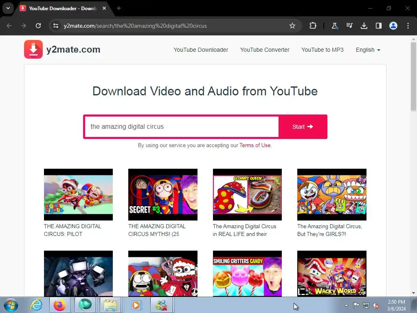Click the scrollbar down arrow
Screen dimensions: 417x313
[x=414, y=293]
